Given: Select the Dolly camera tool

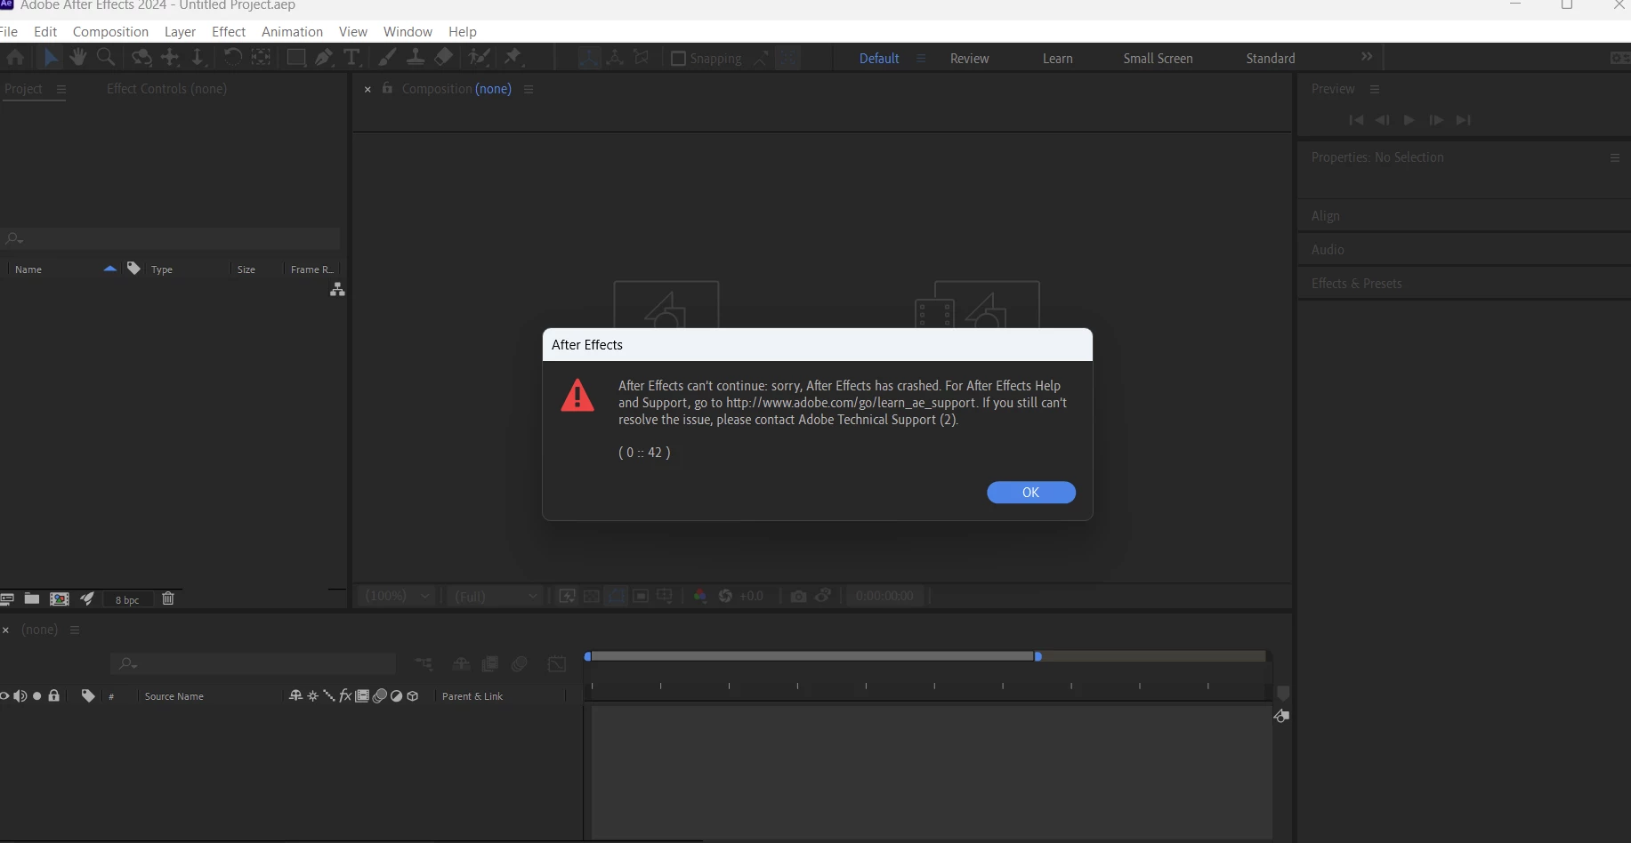Looking at the screenshot, I should point(198,58).
